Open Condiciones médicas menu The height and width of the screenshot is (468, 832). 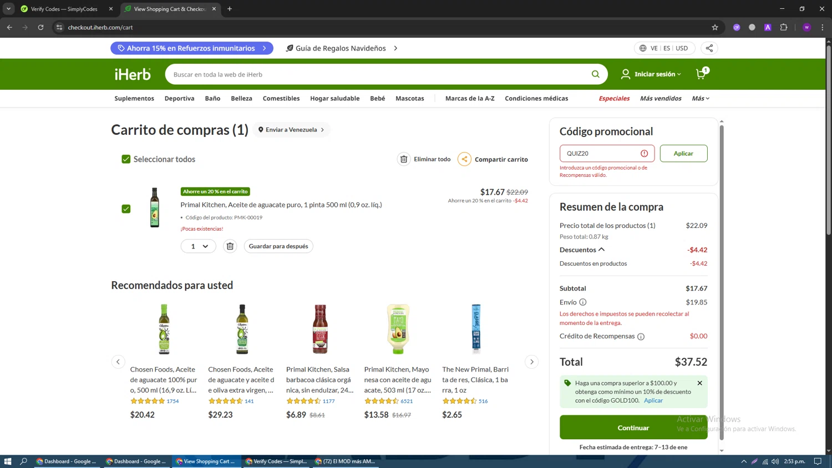pyautogui.click(x=536, y=99)
